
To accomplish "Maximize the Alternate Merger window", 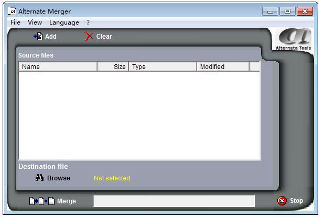I will 287,12.
